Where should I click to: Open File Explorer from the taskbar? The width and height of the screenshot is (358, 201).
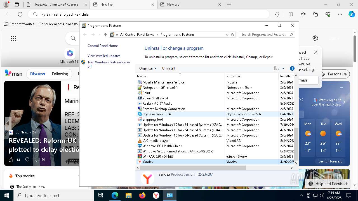click(x=129, y=195)
